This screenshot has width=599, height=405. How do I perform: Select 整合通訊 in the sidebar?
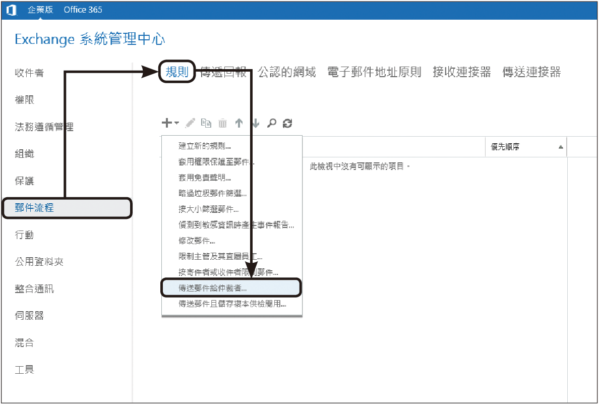coord(34,289)
